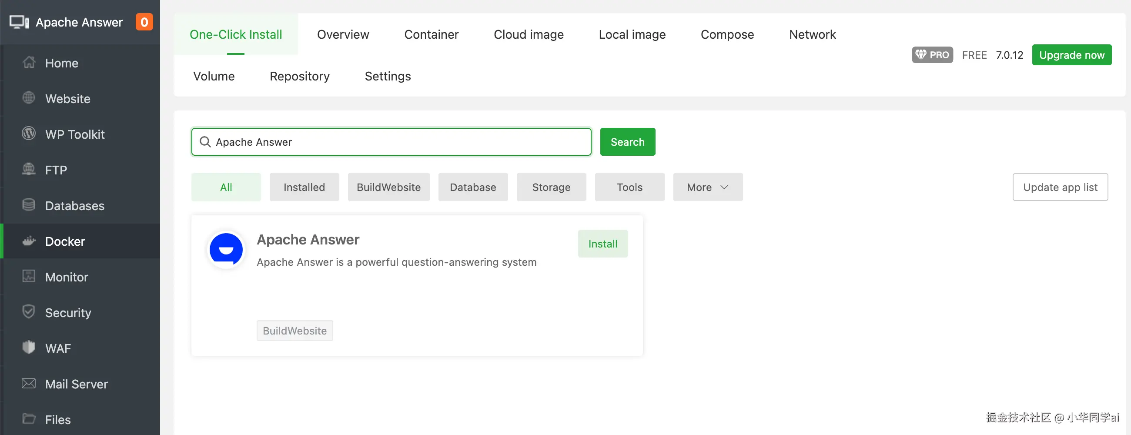Click the Home icon in sidebar

pos(29,63)
